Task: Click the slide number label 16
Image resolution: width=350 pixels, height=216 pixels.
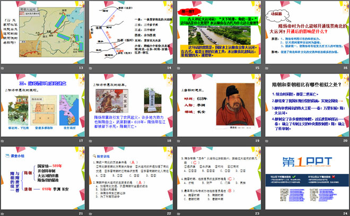Action: (x=346, y=68)
